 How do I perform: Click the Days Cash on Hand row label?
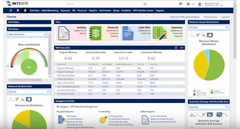(x=65, y=83)
